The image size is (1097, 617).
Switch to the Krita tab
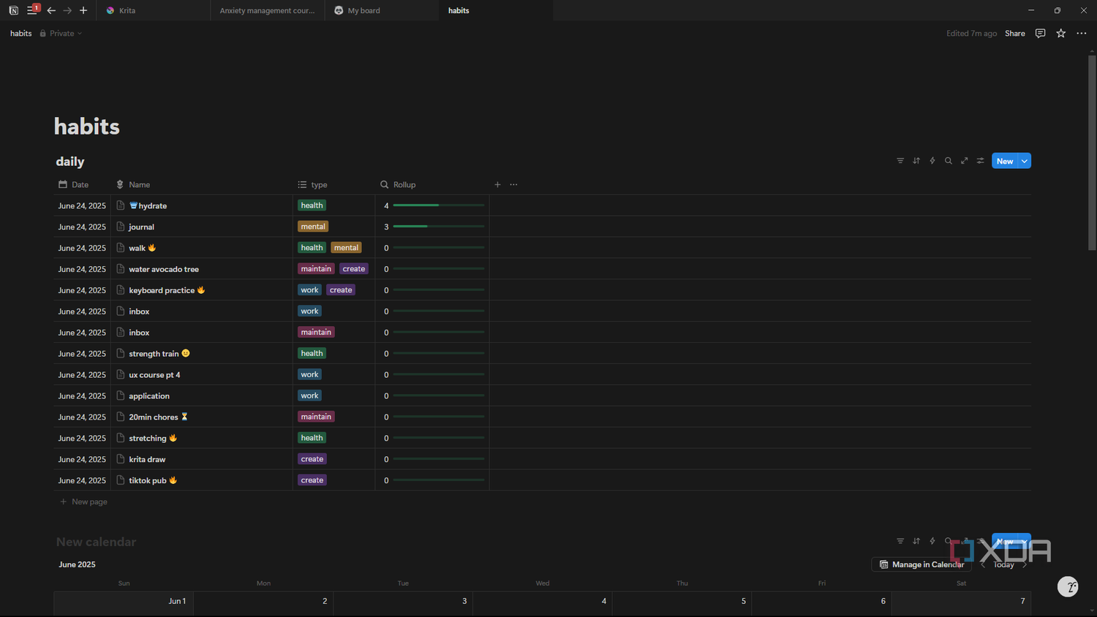(x=154, y=10)
